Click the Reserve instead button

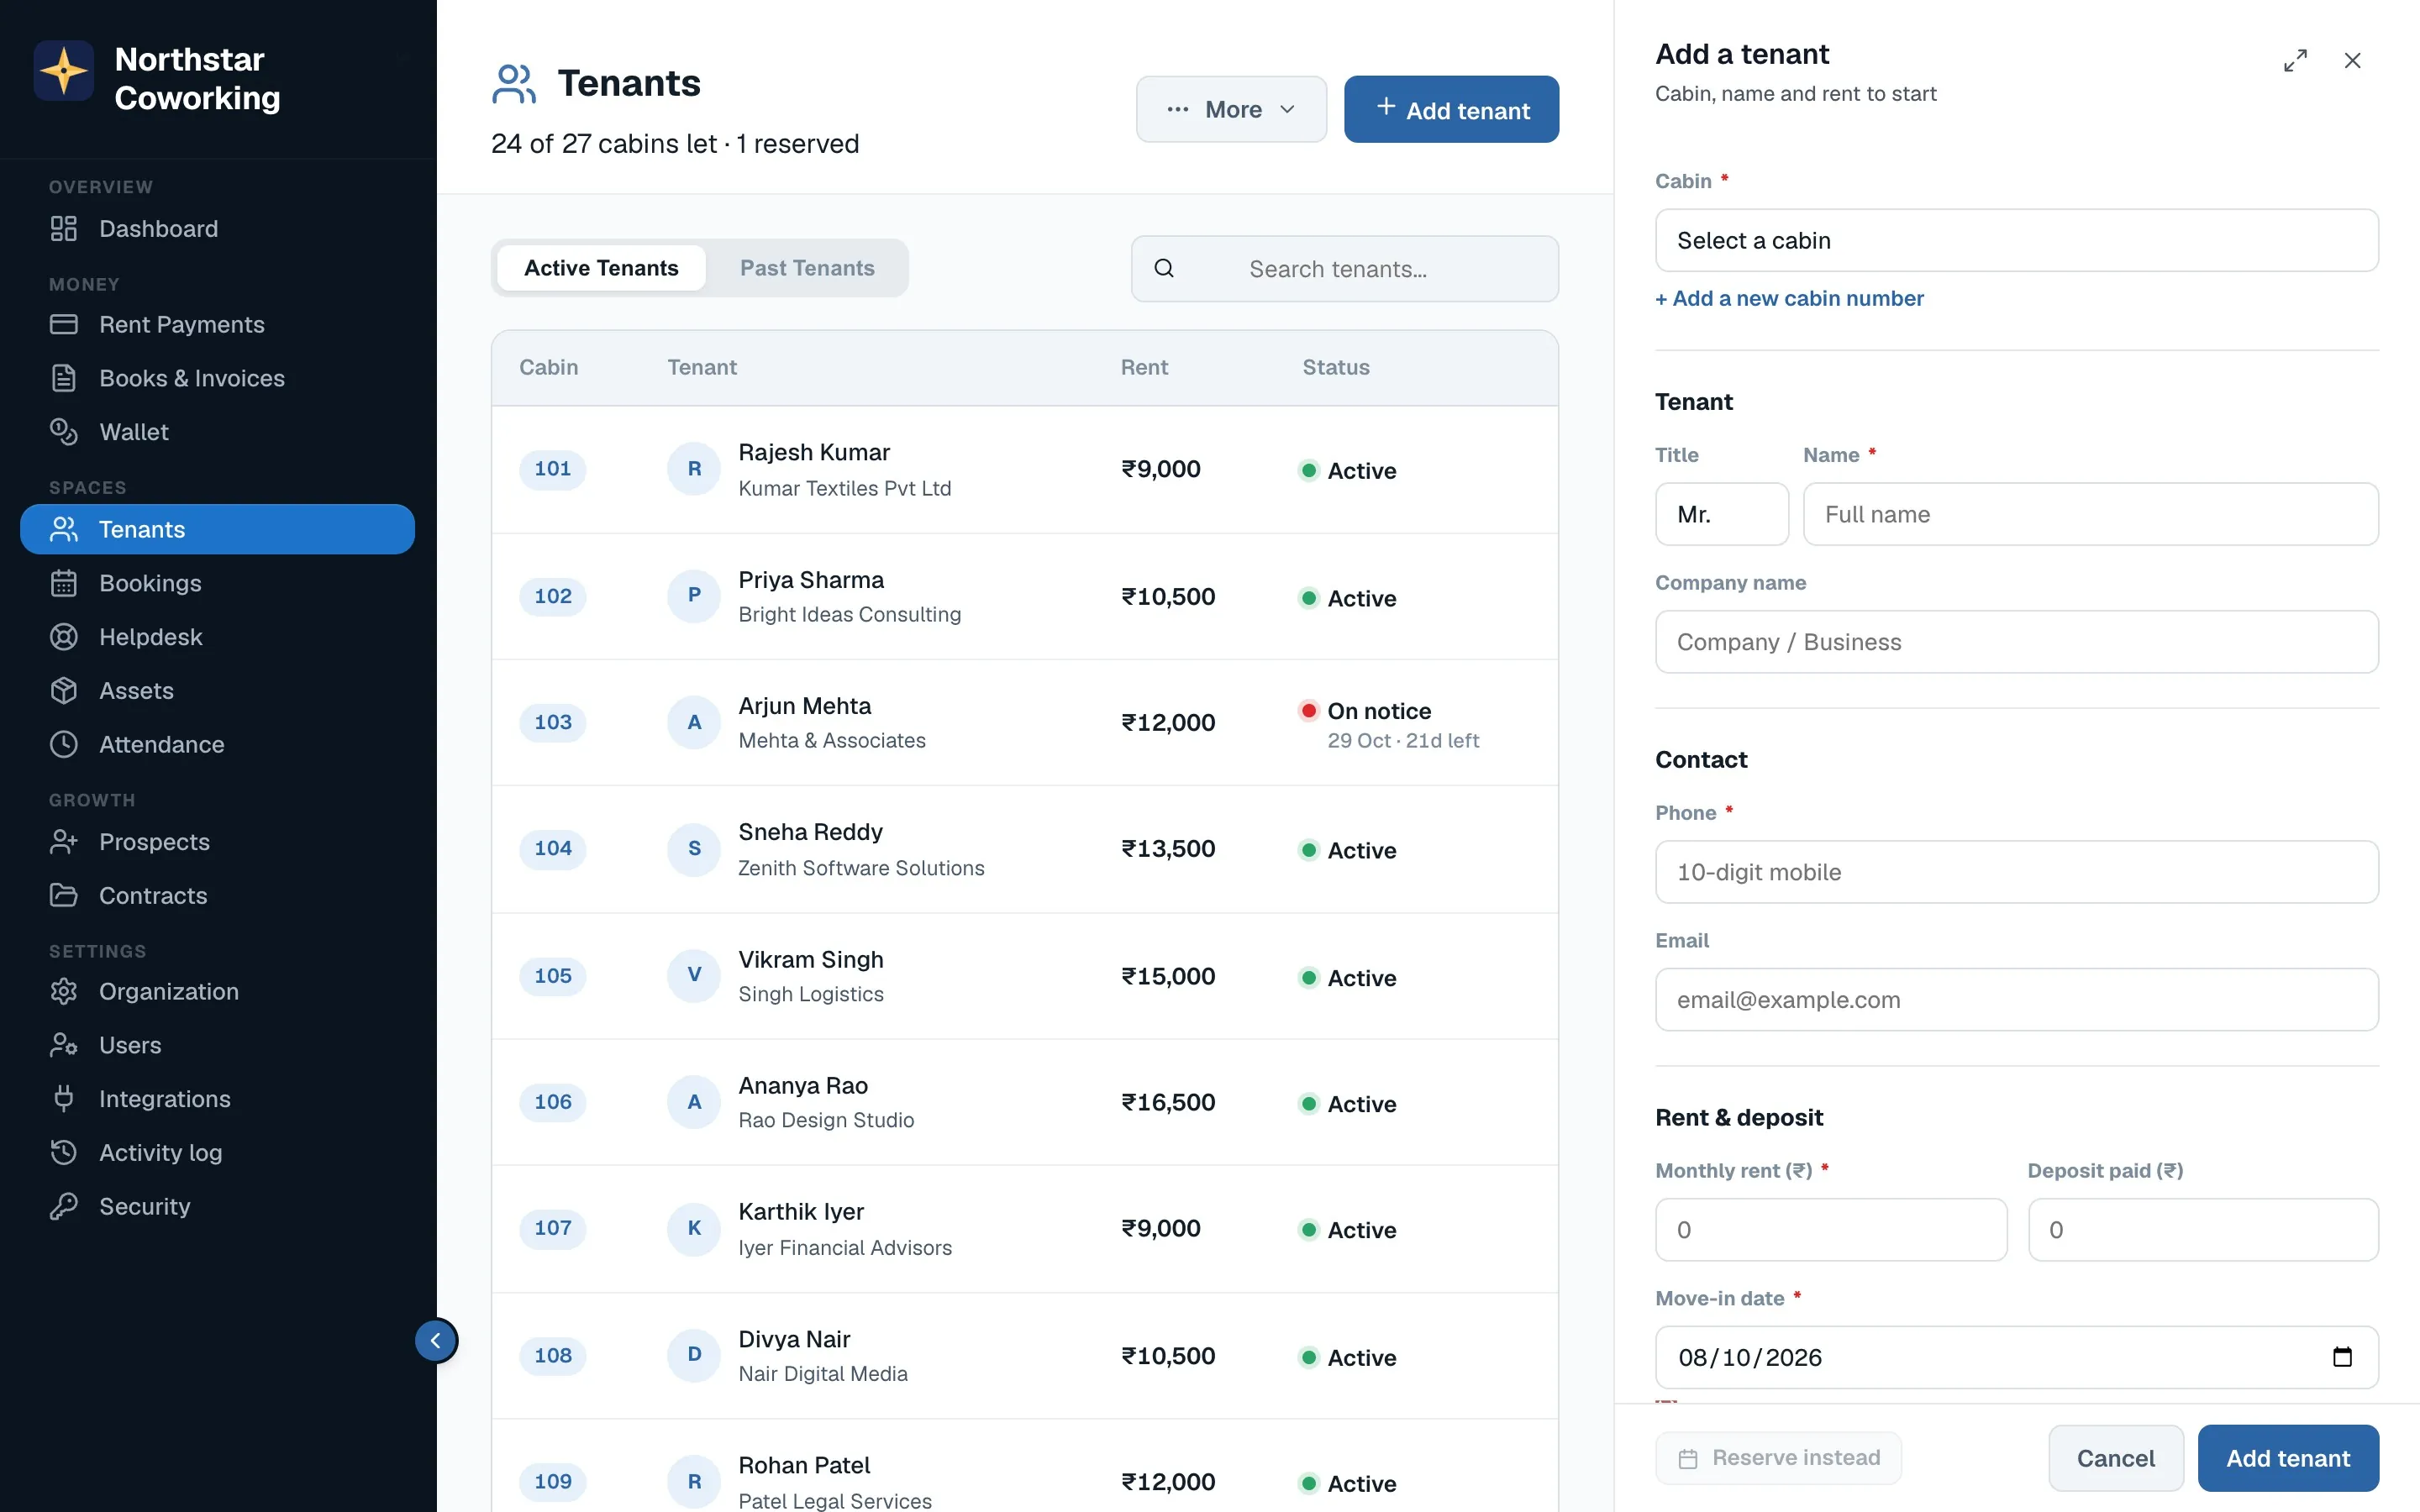pos(1778,1458)
